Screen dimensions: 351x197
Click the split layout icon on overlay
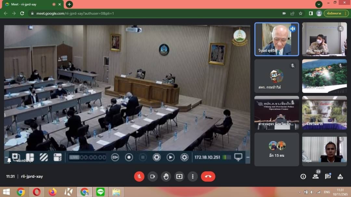[x=30, y=157]
